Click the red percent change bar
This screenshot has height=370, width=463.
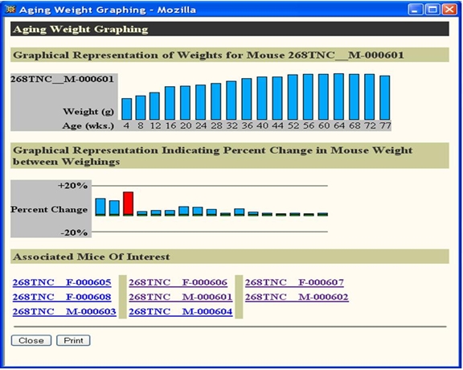[x=128, y=203]
